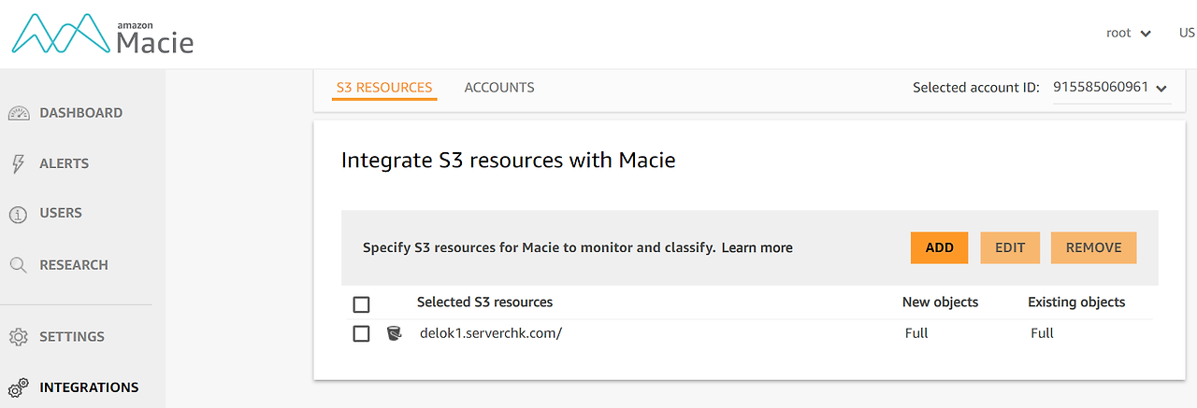Open Dashboard via its gauge icon

point(19,113)
